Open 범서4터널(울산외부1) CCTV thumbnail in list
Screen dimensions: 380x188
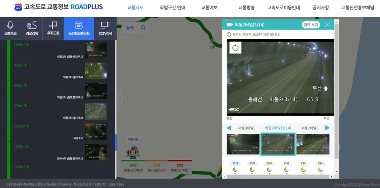(x=96, y=152)
